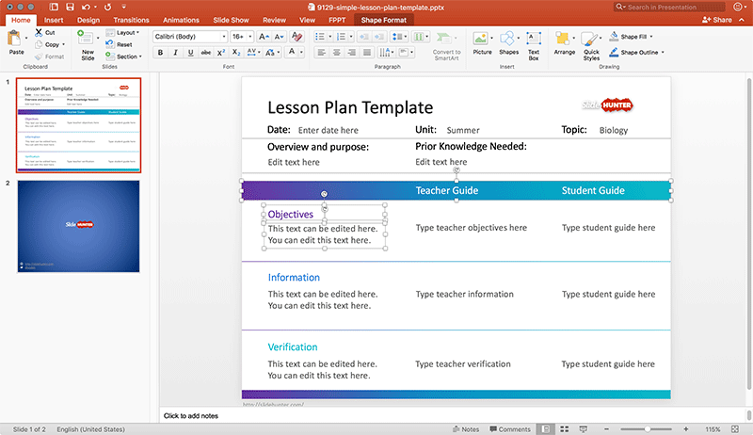Align text to the right

click(x=352, y=53)
